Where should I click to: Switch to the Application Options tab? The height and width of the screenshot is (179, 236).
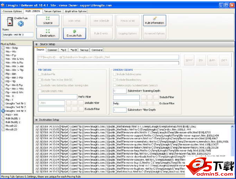[x=76, y=11]
